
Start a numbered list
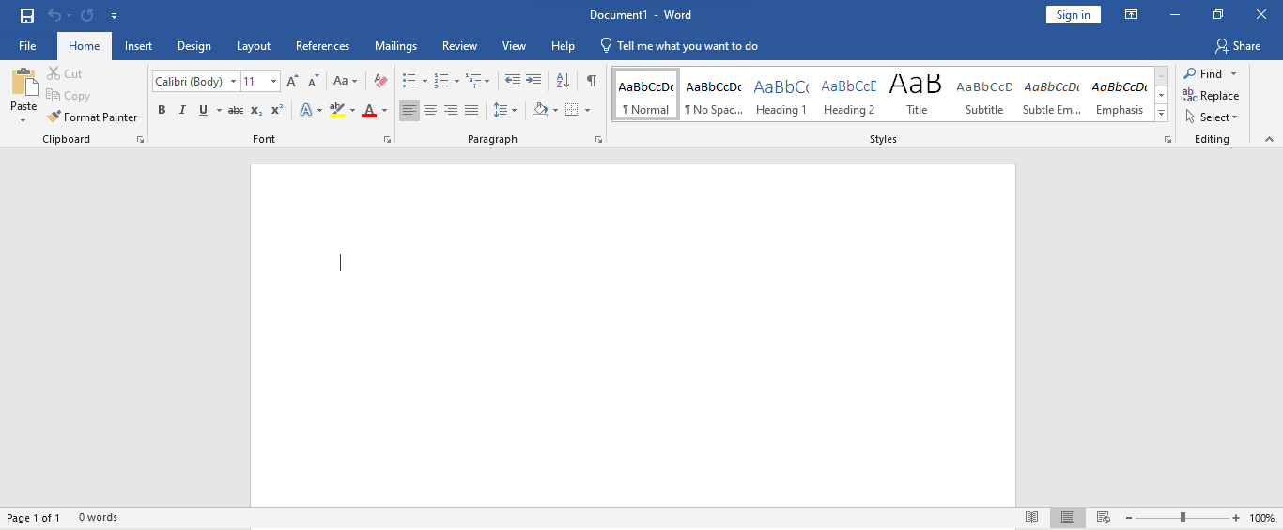[441, 82]
